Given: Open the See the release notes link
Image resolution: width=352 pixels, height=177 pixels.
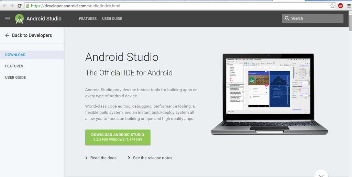Looking at the screenshot, I should coord(153,158).
